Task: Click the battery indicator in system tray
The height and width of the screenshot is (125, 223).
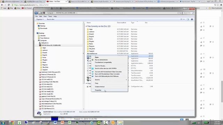Action: pyautogui.click(x=206, y=123)
